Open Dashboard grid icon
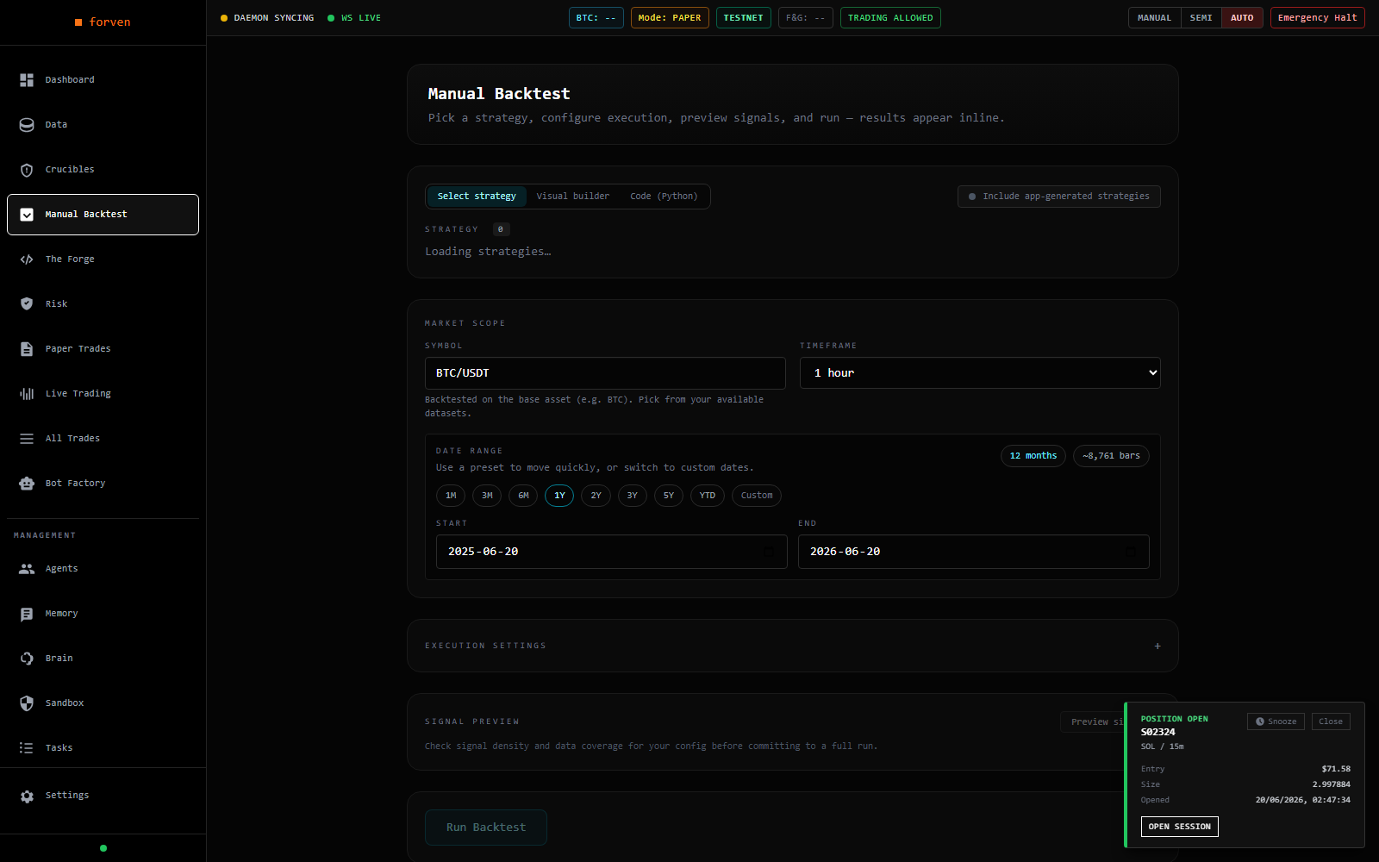The image size is (1379, 862). (x=27, y=80)
